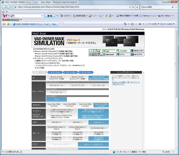Select SSD 256GB RAID 0 storage option
Viewport: 179px width, 155px height.
[56, 128]
